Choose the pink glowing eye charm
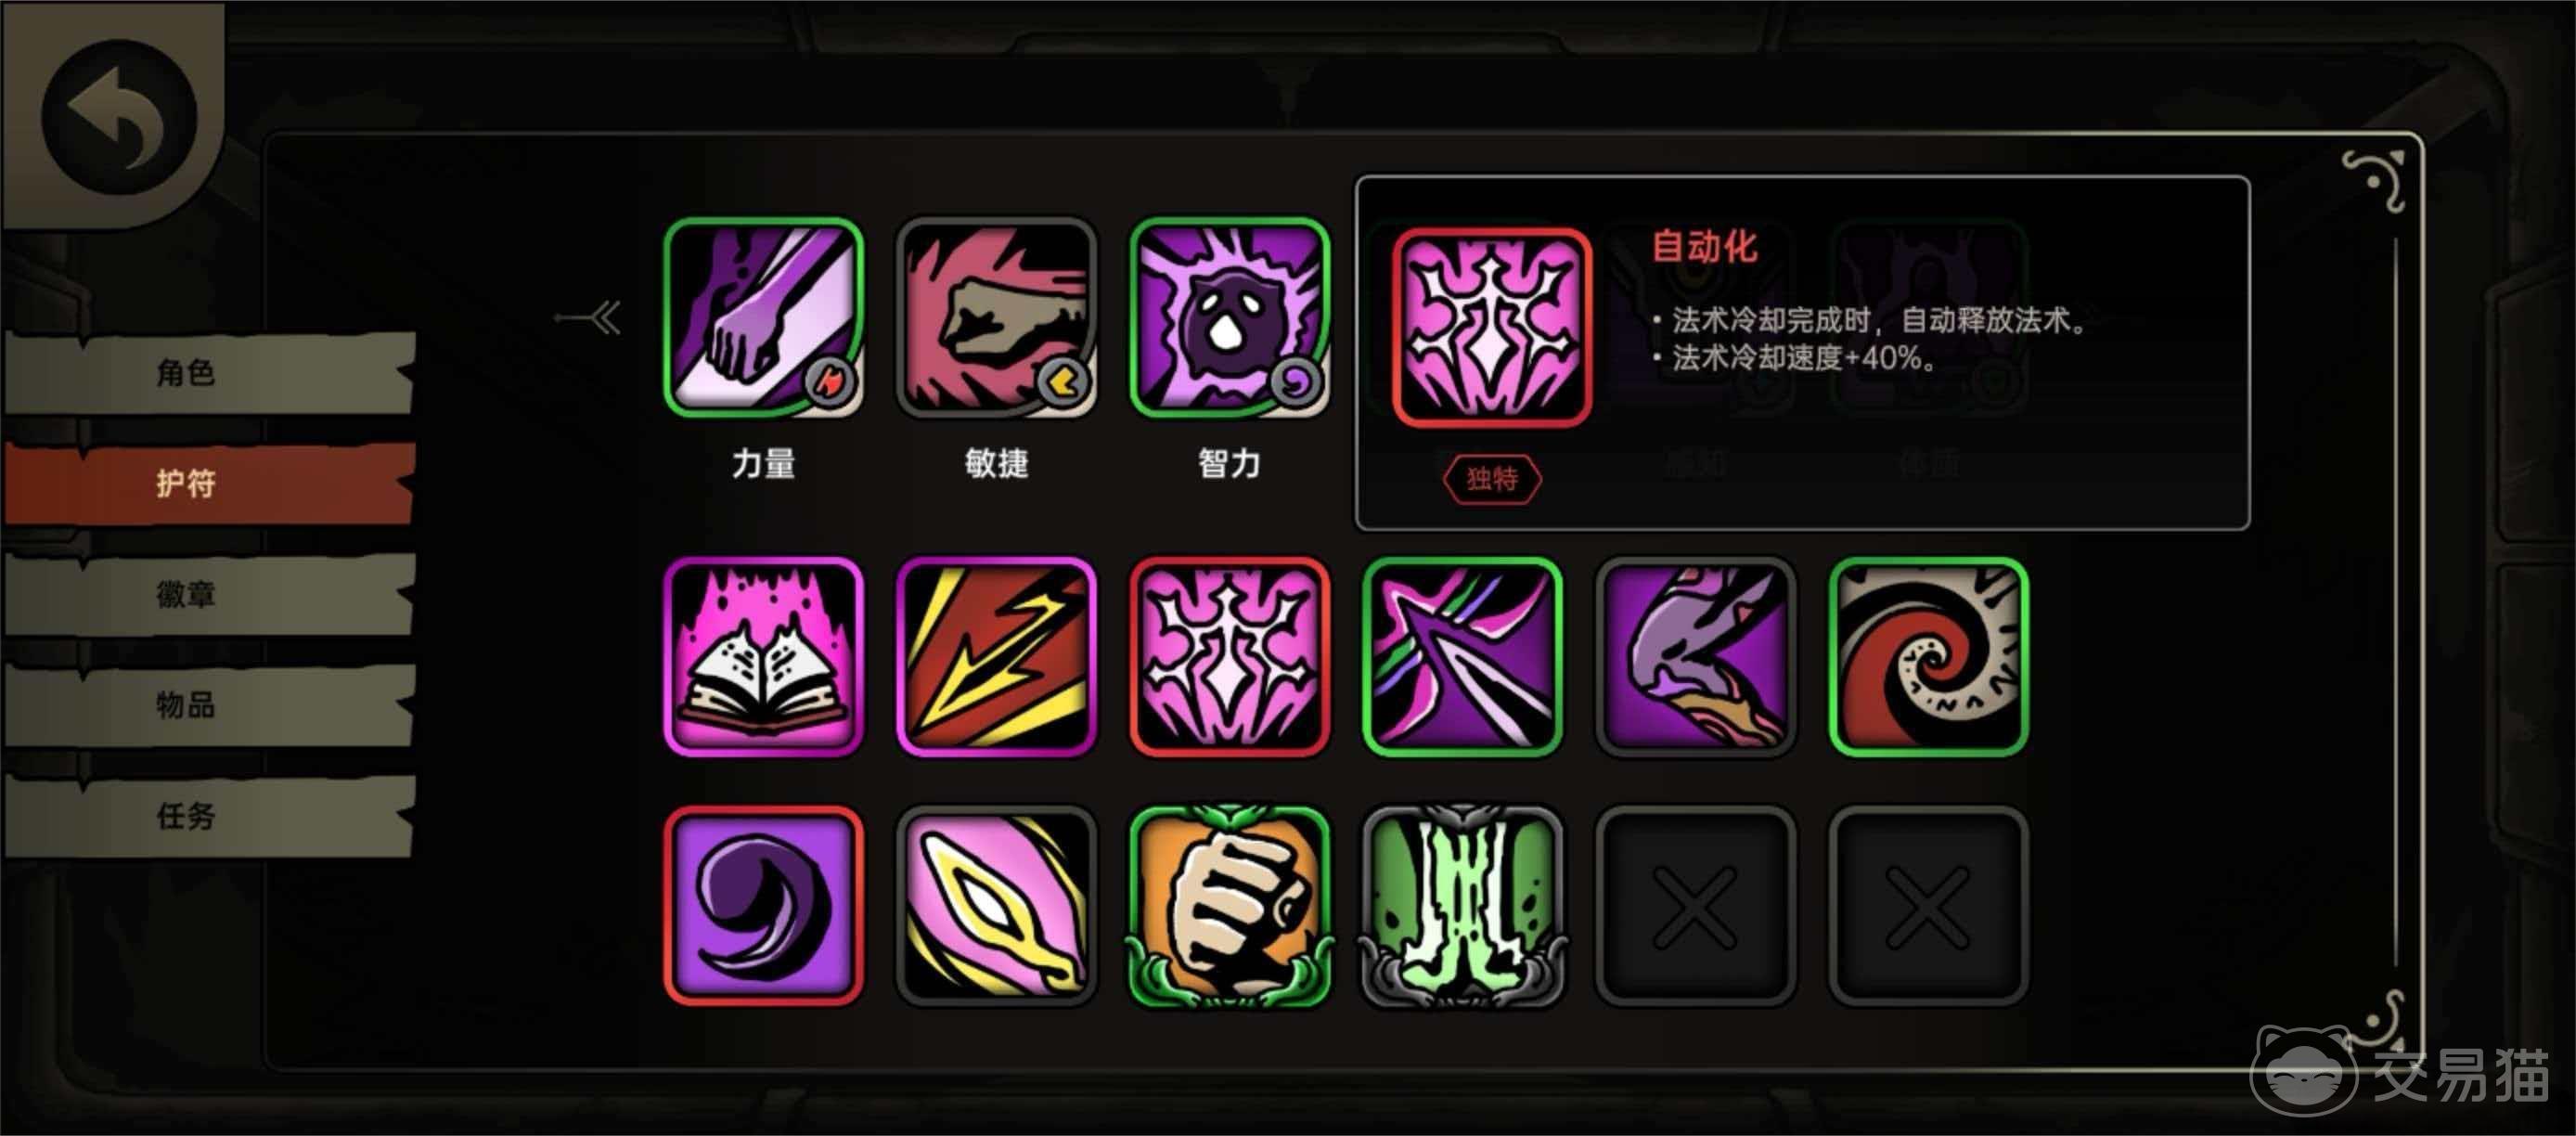2576x1136 pixels. coord(996,906)
